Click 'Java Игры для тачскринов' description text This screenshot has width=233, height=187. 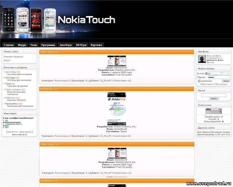pos(19,74)
